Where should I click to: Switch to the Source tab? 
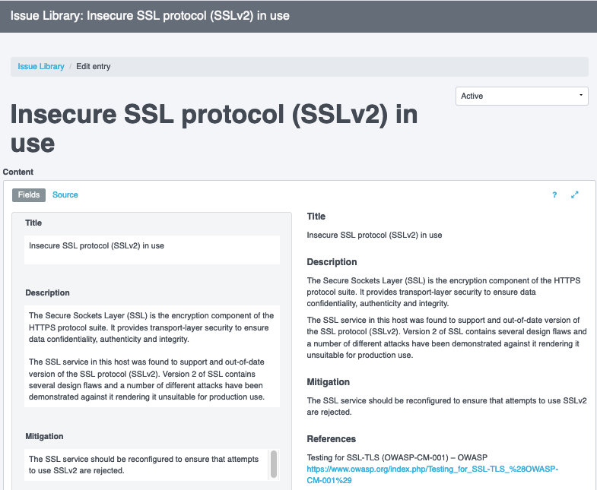pyautogui.click(x=65, y=194)
